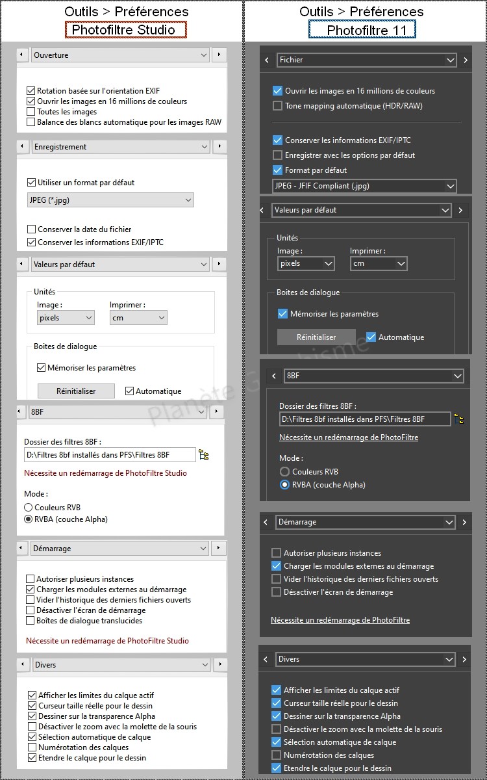This screenshot has height=780, width=487.
Task: Go to next page arrow beside Ouverture in Studio
Action: tap(219, 55)
